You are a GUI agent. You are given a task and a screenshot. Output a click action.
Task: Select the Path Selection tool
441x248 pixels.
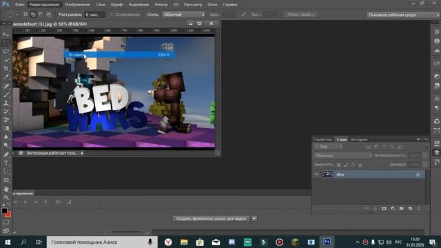point(6,172)
